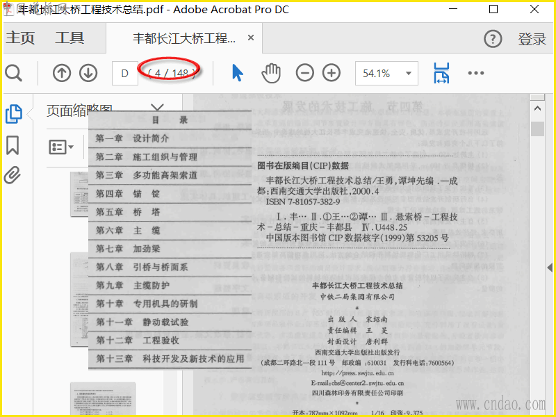
Task: Click 第四章 锚锭 entry
Action: tap(128, 194)
